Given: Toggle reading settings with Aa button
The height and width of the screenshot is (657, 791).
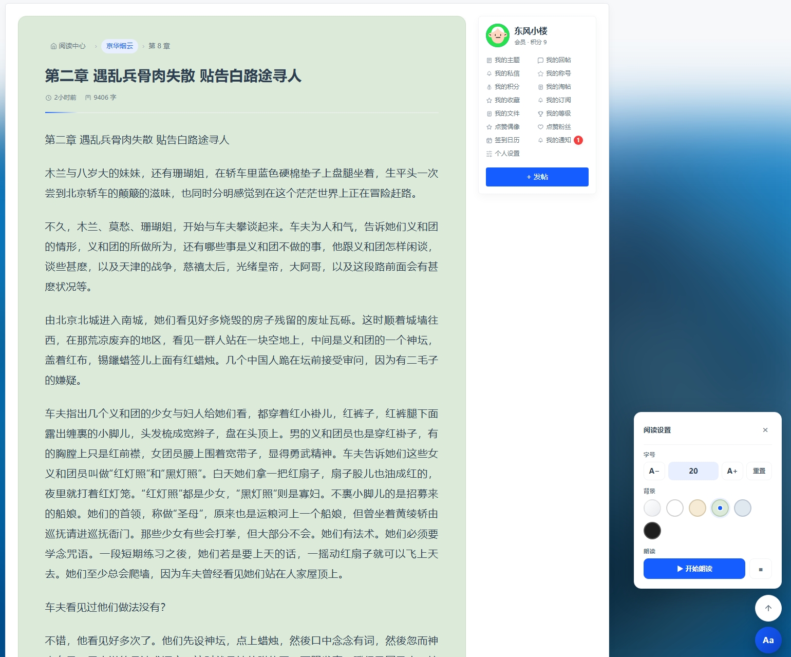Looking at the screenshot, I should [768, 640].
